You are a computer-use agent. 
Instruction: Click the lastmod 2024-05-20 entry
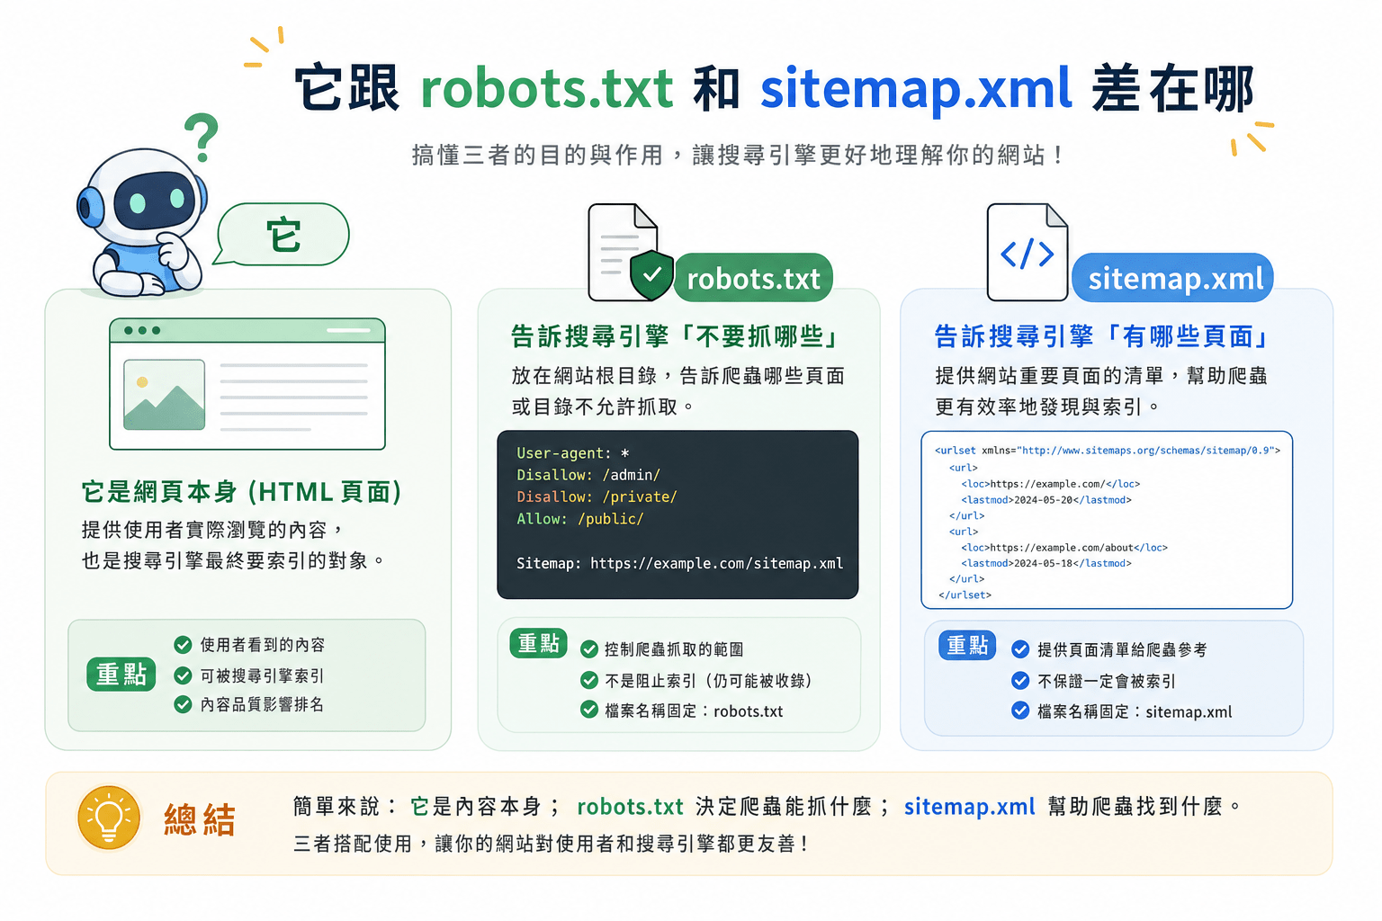click(1045, 500)
